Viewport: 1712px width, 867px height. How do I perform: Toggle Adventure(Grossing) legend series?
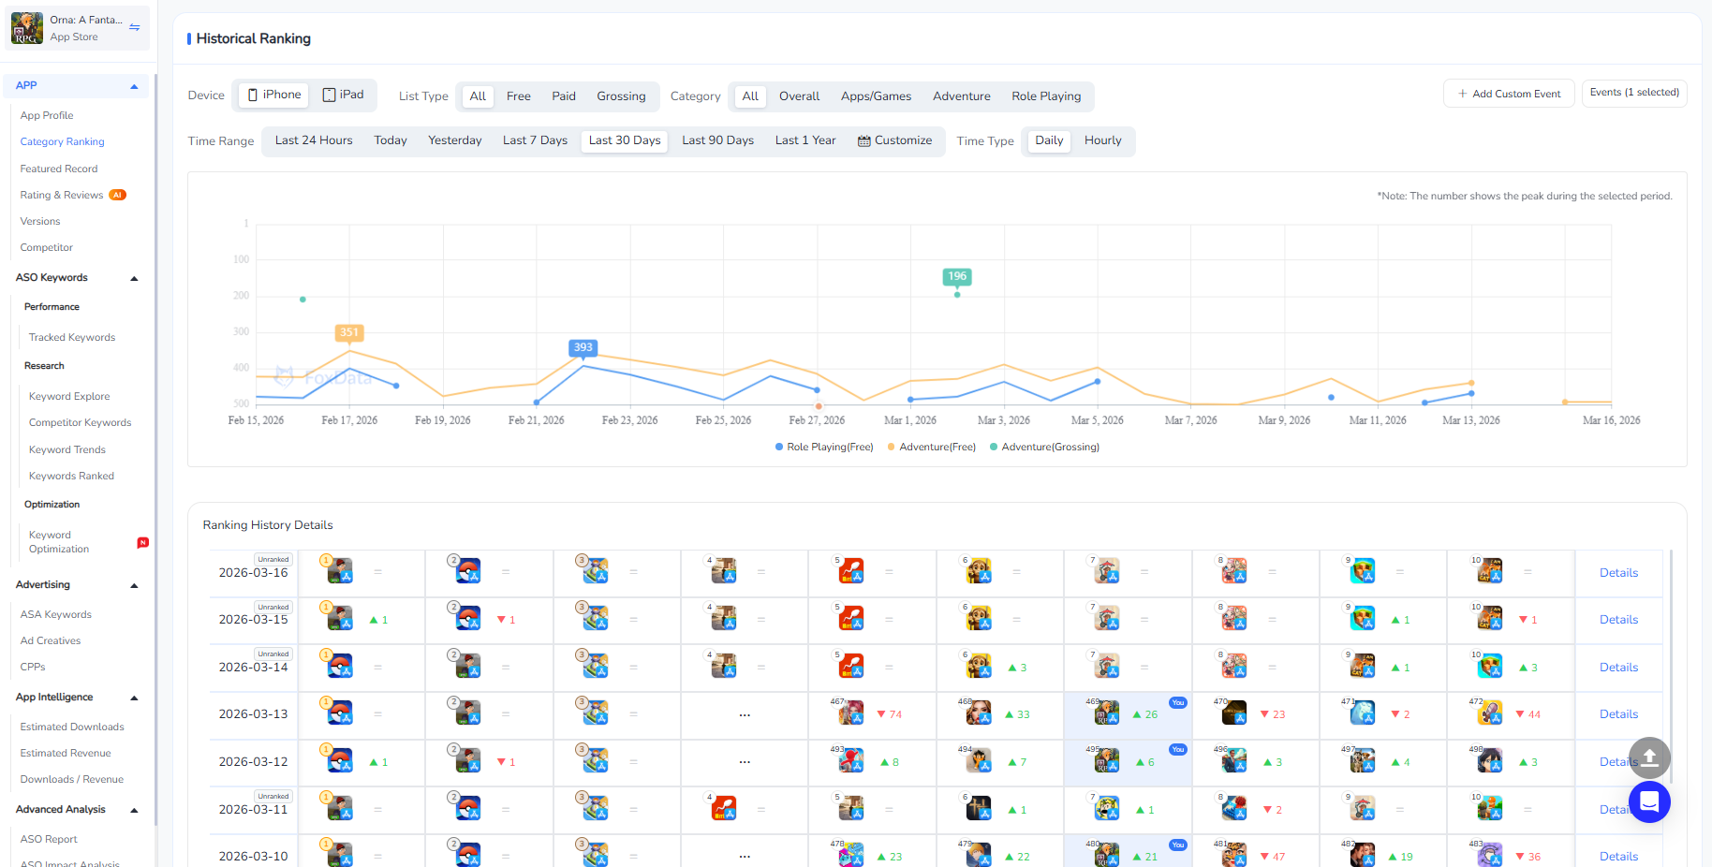[x=1044, y=448]
